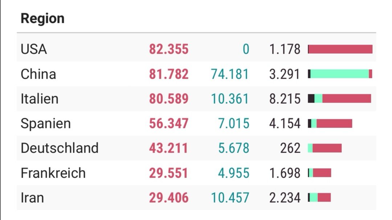Click USA confirmed cases 82.355
This screenshot has height=220, width=392.
pyautogui.click(x=169, y=49)
